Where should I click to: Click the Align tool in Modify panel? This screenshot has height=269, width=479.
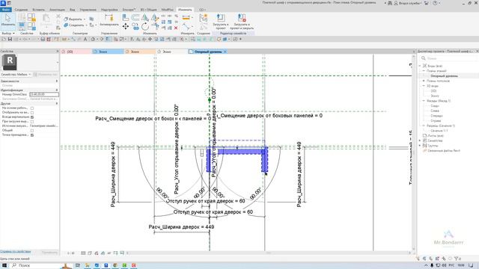pos(126,18)
